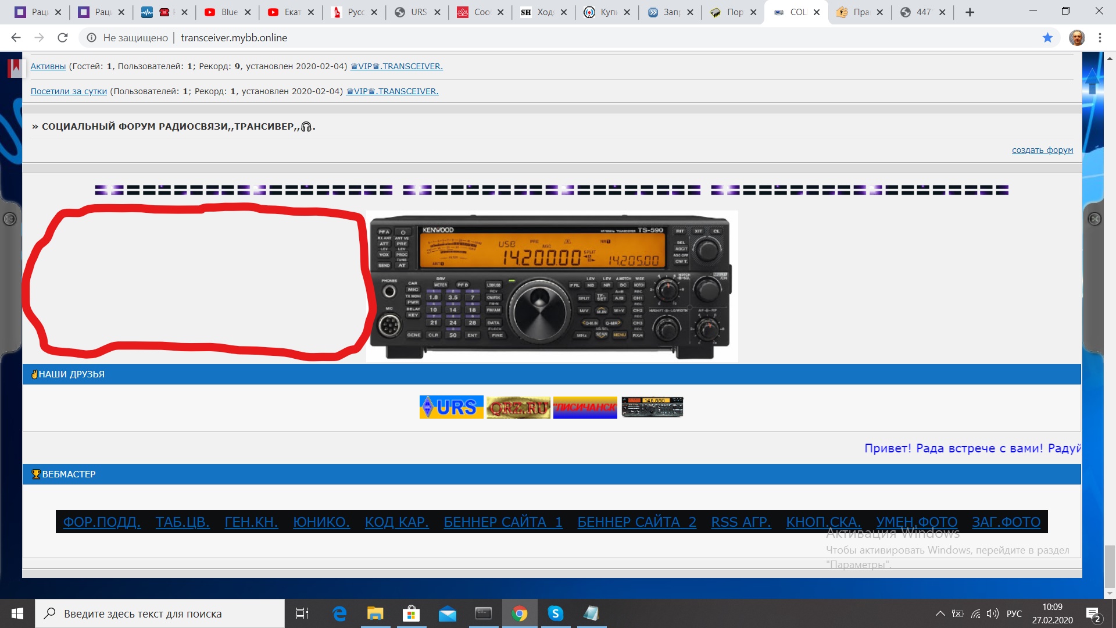Image resolution: width=1116 pixels, height=628 pixels.
Task: Click the forward navigation arrow
Action: coord(39,38)
